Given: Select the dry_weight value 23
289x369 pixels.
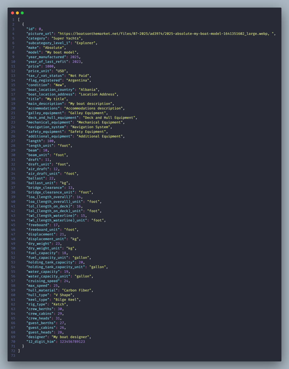Looking at the screenshot, I should pos(58,244).
